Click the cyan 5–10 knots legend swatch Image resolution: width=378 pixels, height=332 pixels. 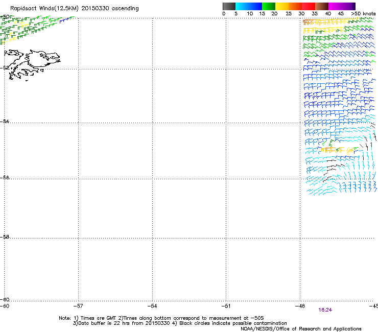[242, 6]
